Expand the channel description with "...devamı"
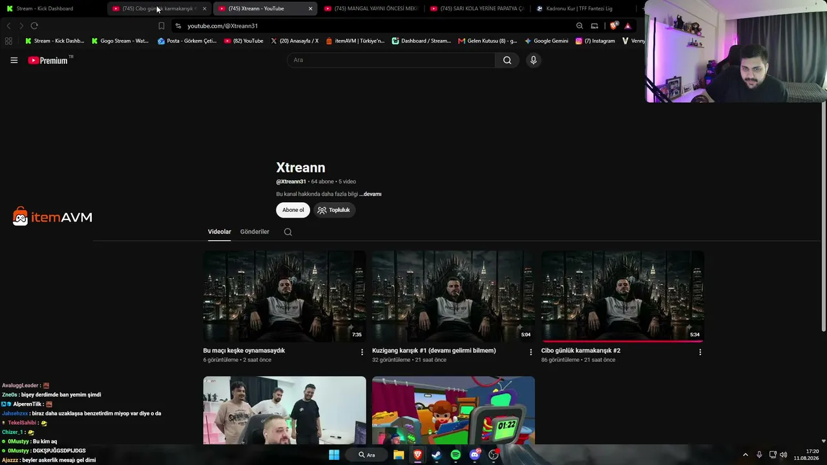 point(370,194)
